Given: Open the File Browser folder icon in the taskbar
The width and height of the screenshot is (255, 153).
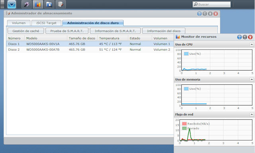Looking at the screenshot, I should click(49, 4).
